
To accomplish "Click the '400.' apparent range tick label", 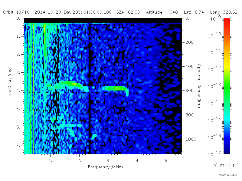I will (x=190, y=66).
